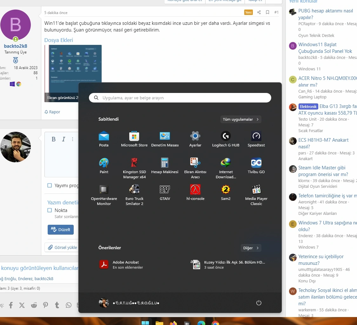Open thread Steam Idle Master gibi program

pyautogui.click(x=323, y=171)
